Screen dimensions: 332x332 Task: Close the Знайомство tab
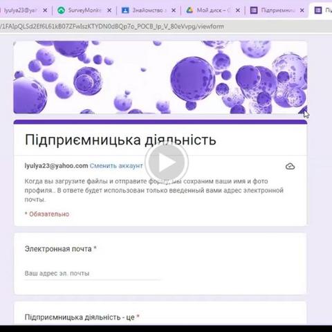click(x=174, y=10)
